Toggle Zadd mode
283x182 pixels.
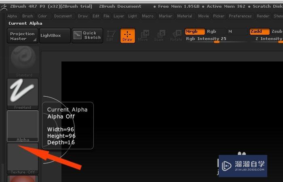pos(260,32)
